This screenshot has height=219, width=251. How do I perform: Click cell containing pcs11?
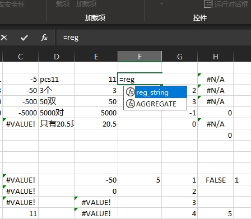tap(57, 79)
